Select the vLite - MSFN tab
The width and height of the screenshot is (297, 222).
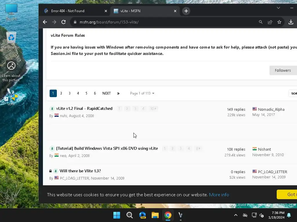click(145, 11)
